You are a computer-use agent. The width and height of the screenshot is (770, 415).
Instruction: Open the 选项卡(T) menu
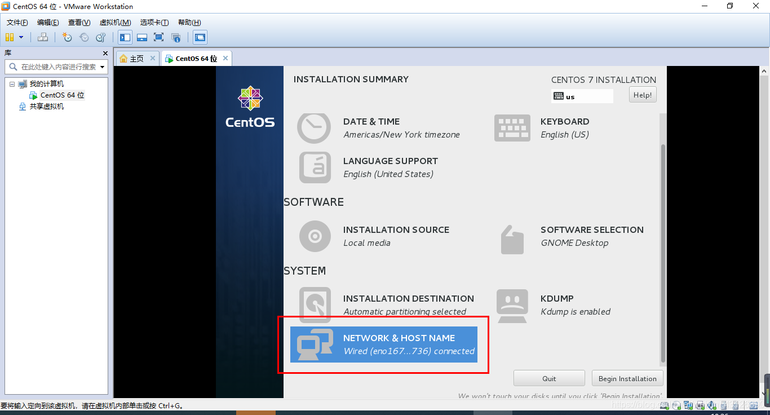(154, 23)
